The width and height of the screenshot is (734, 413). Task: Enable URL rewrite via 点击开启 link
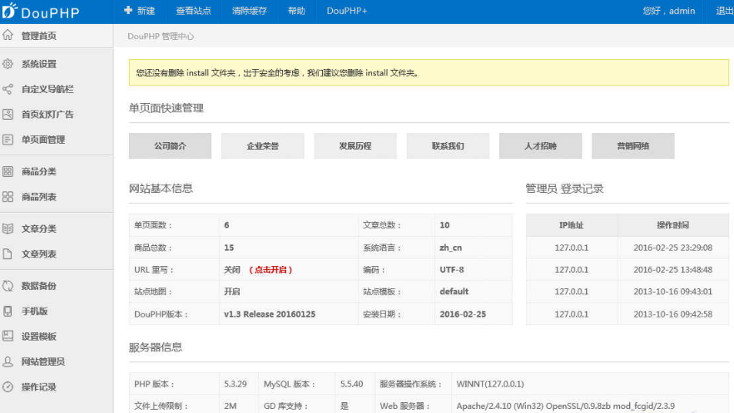tap(271, 270)
